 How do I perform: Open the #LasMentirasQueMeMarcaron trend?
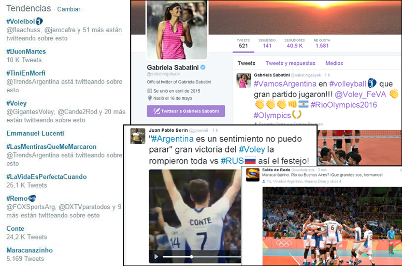pos(51,147)
